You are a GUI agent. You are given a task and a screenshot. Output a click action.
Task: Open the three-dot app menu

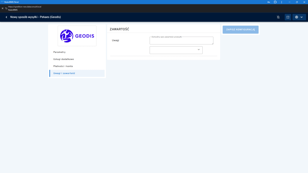tap(282, 2)
